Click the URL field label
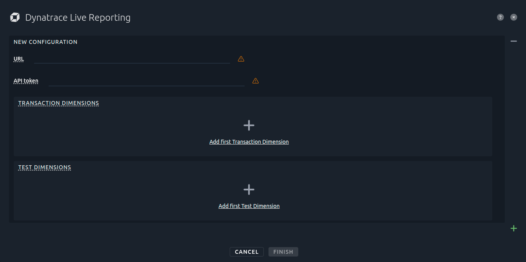This screenshot has width=526, height=262. [19, 59]
